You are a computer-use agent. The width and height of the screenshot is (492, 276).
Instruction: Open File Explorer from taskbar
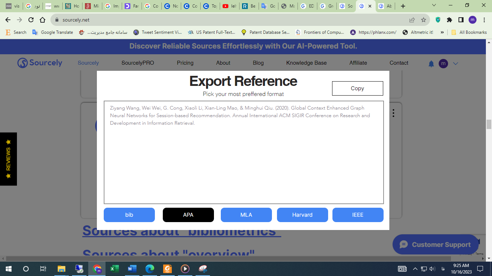pos(62,269)
